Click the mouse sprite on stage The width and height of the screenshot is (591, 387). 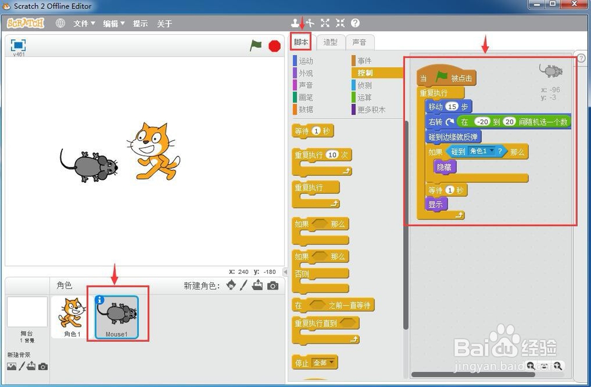pyautogui.click(x=89, y=166)
